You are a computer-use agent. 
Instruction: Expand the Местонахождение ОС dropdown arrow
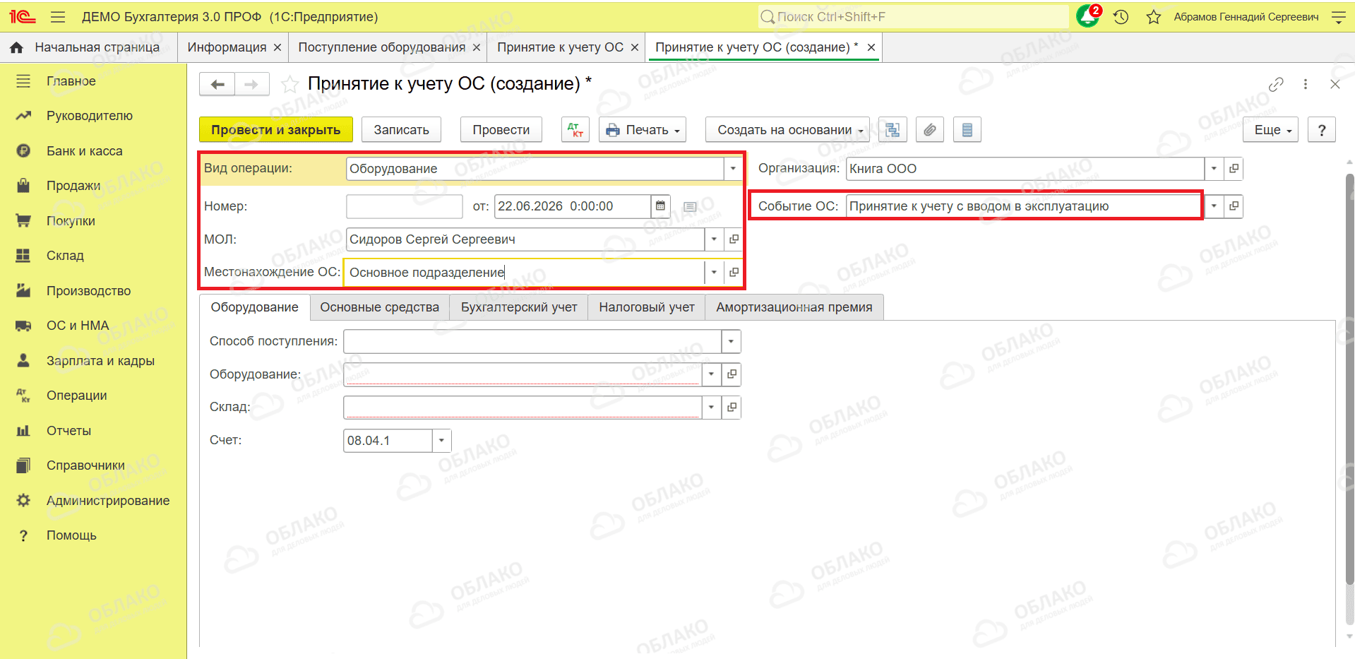click(x=714, y=273)
